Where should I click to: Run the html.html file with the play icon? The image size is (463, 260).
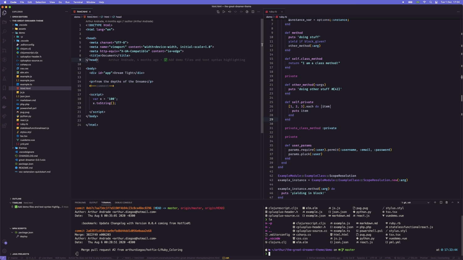tap(224, 12)
